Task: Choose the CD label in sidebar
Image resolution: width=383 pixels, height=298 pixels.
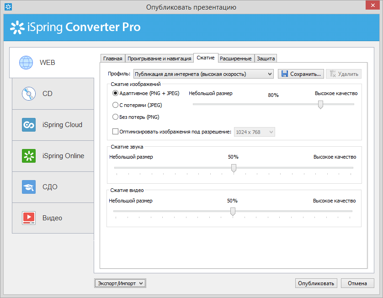Action: [48, 94]
